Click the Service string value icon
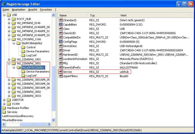 tap(61, 72)
